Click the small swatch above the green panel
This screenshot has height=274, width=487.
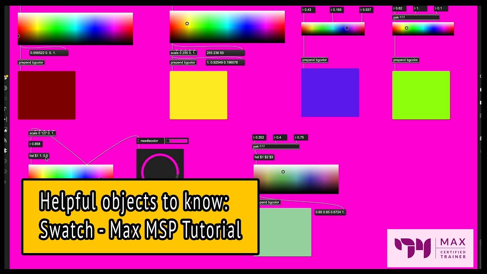pos(423,29)
